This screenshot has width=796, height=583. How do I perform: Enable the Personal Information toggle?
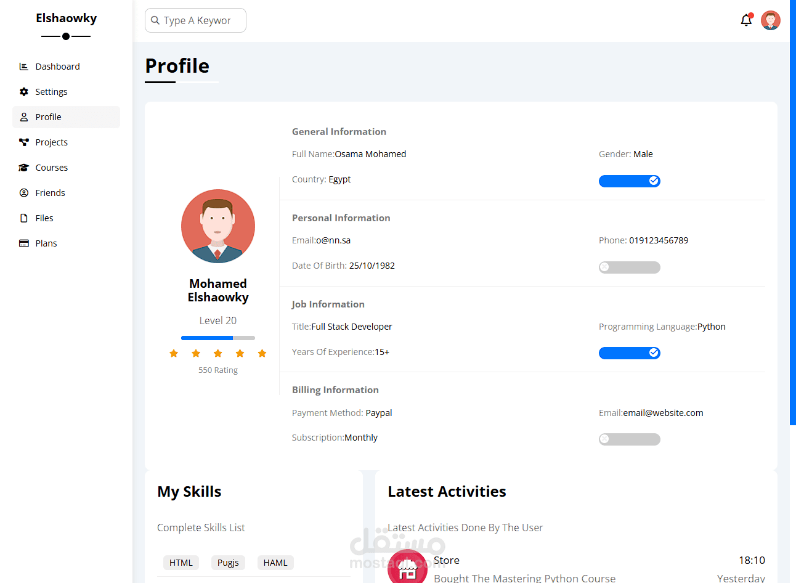629,267
